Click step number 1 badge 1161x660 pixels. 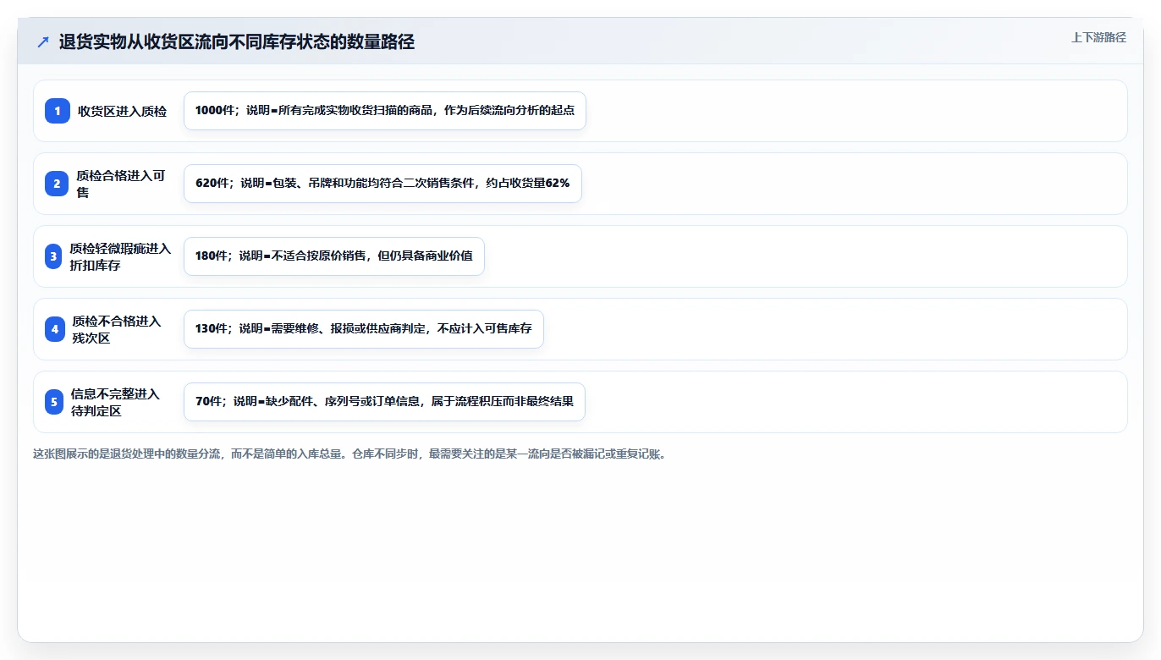pos(58,111)
